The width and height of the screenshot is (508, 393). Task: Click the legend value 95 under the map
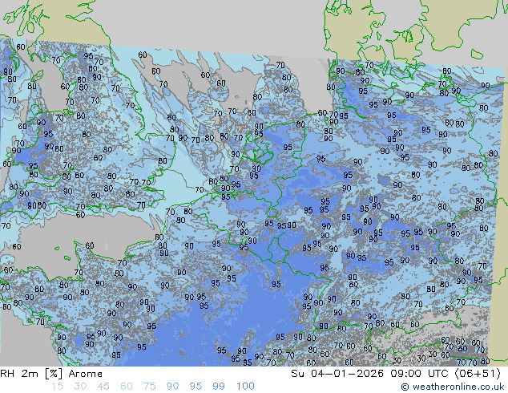196,387
